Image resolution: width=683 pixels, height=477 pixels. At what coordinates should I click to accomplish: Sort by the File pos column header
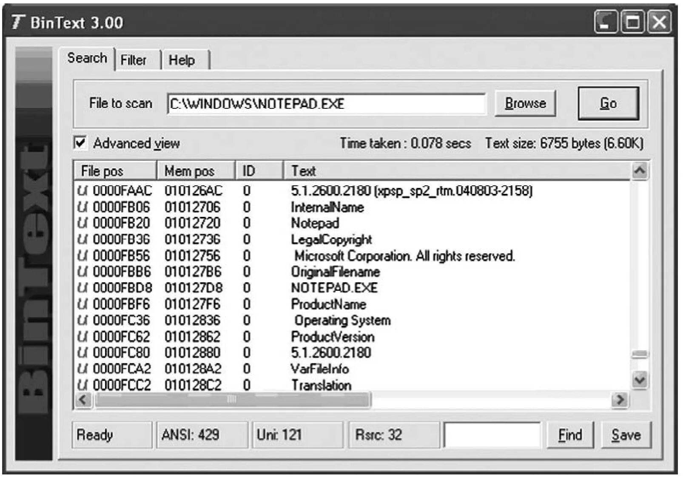tap(115, 171)
